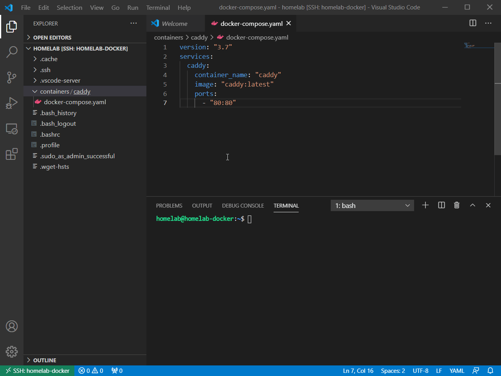Open the Go menu
This screenshot has width=501, height=376.
[115, 7]
